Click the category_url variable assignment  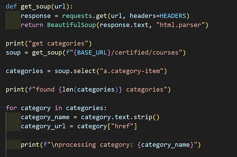tap(41, 126)
